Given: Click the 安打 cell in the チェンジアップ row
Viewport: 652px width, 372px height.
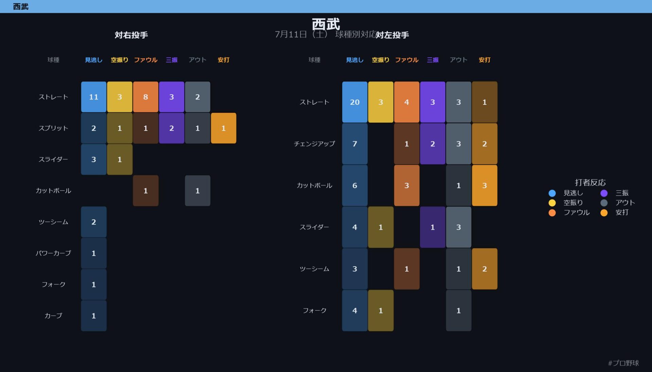Looking at the screenshot, I should tap(485, 144).
